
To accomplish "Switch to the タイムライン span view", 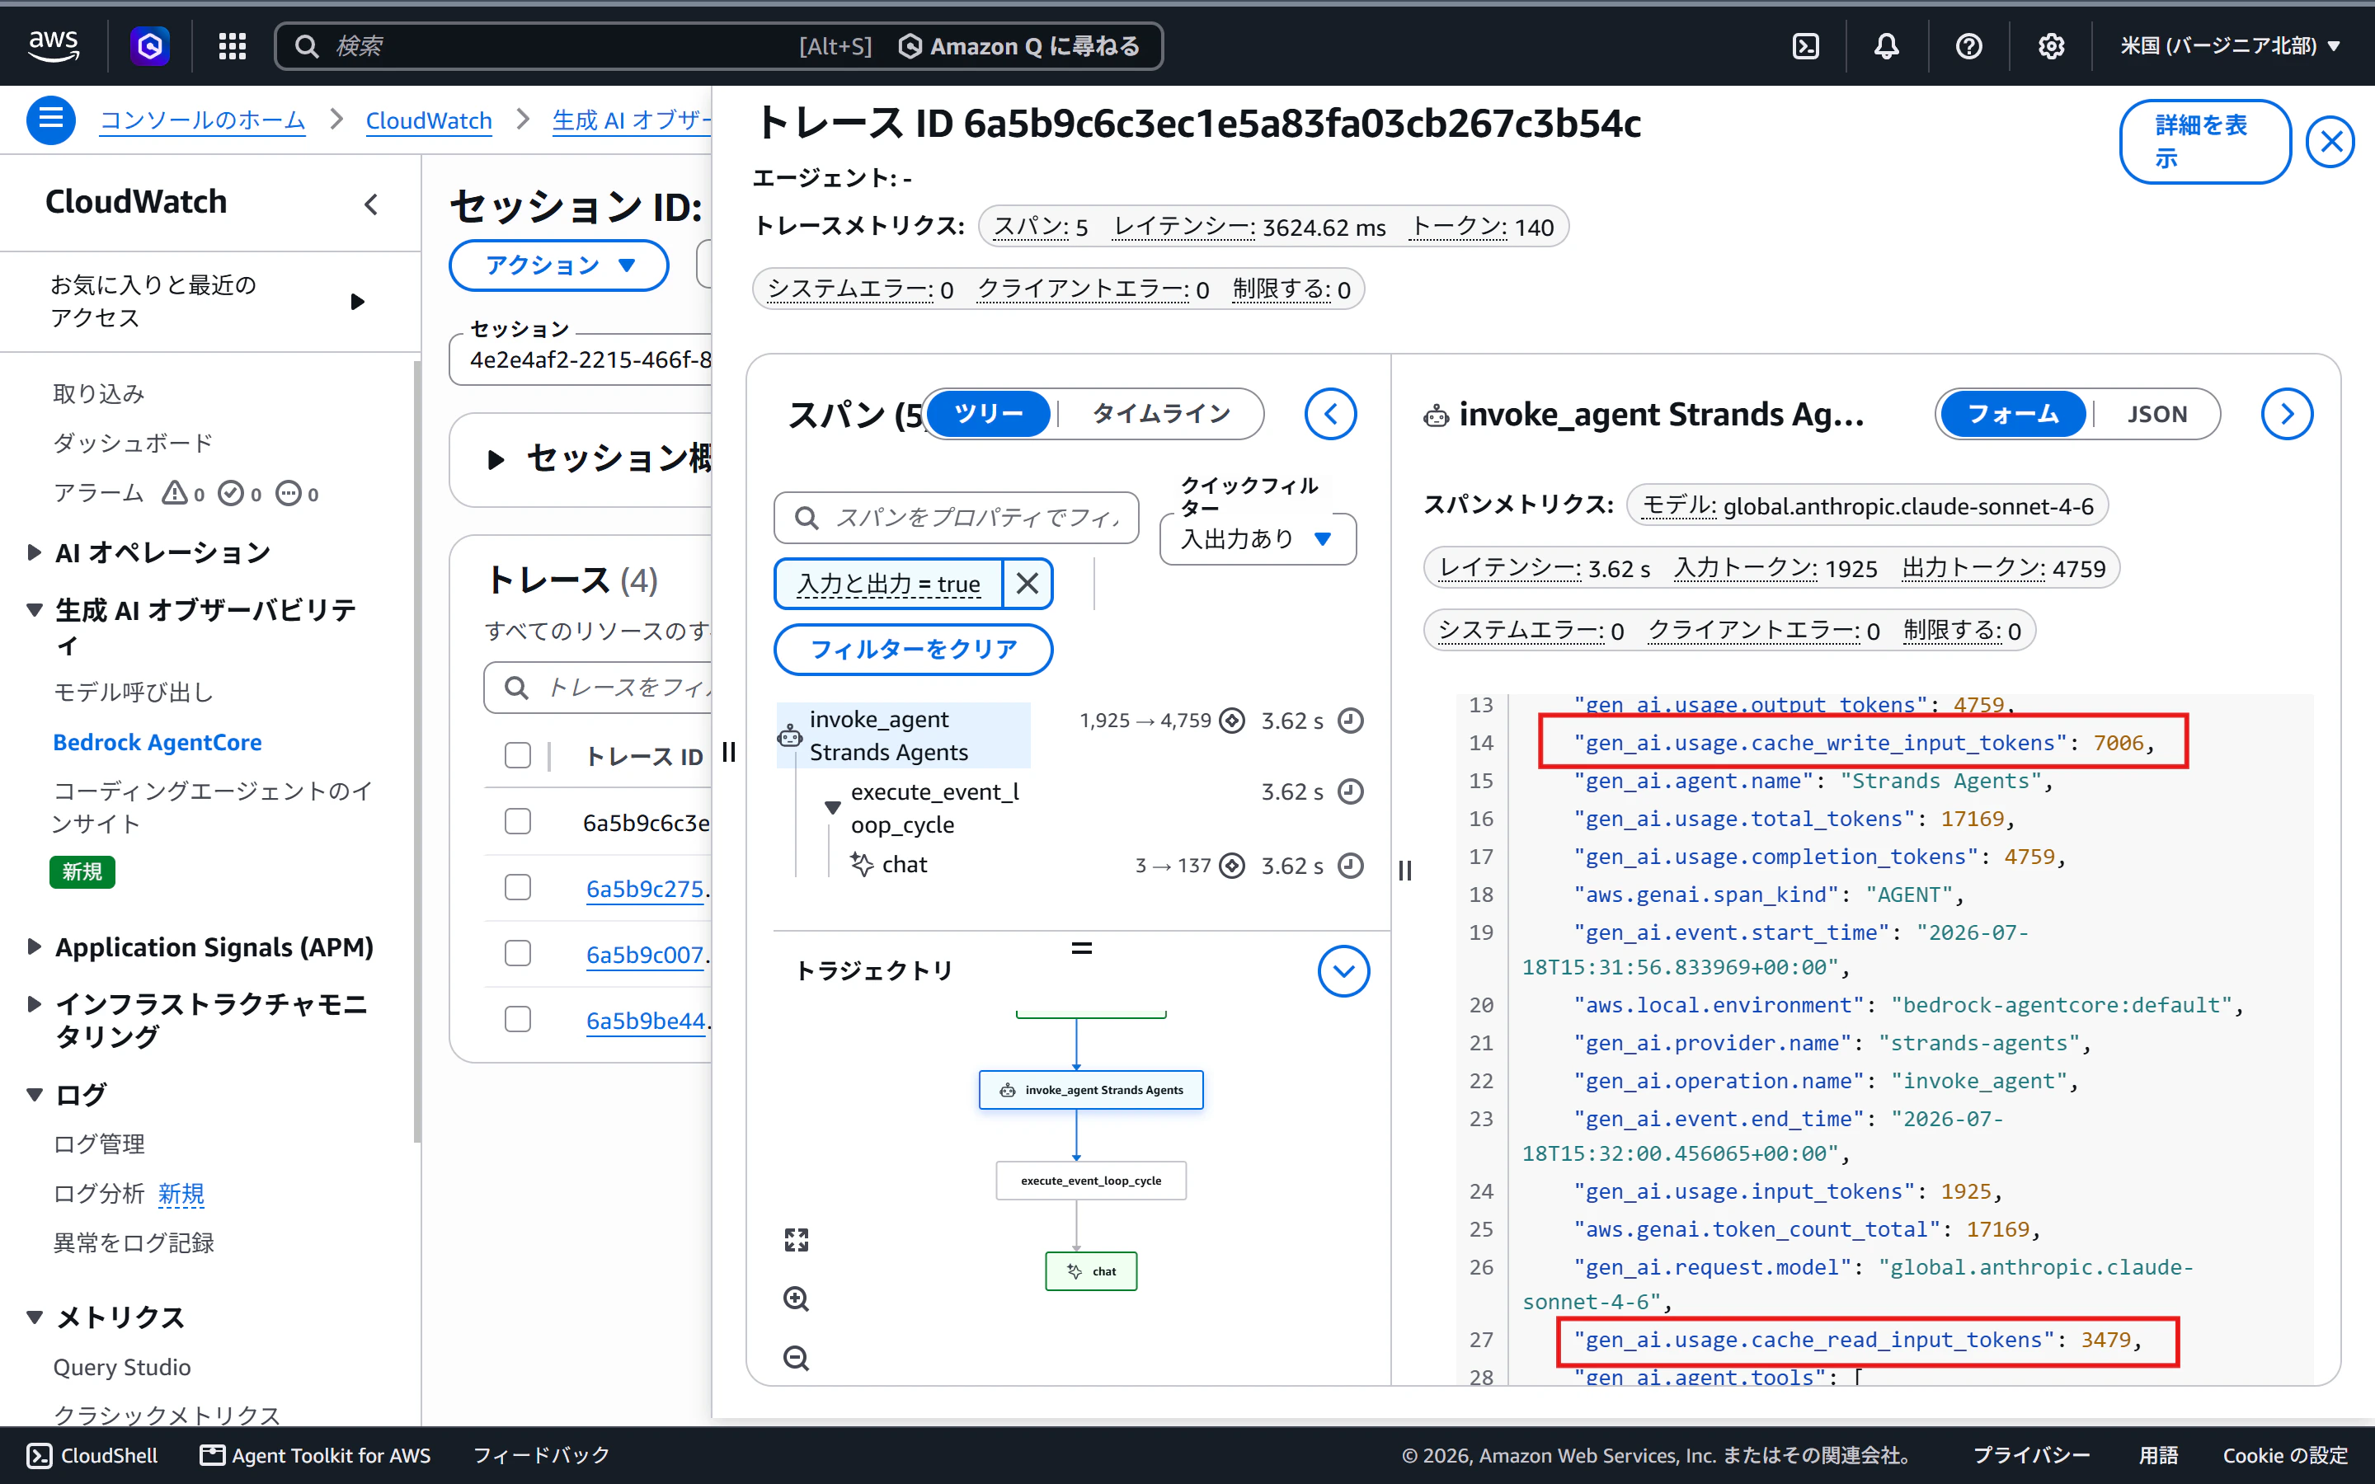I will pos(1161,414).
